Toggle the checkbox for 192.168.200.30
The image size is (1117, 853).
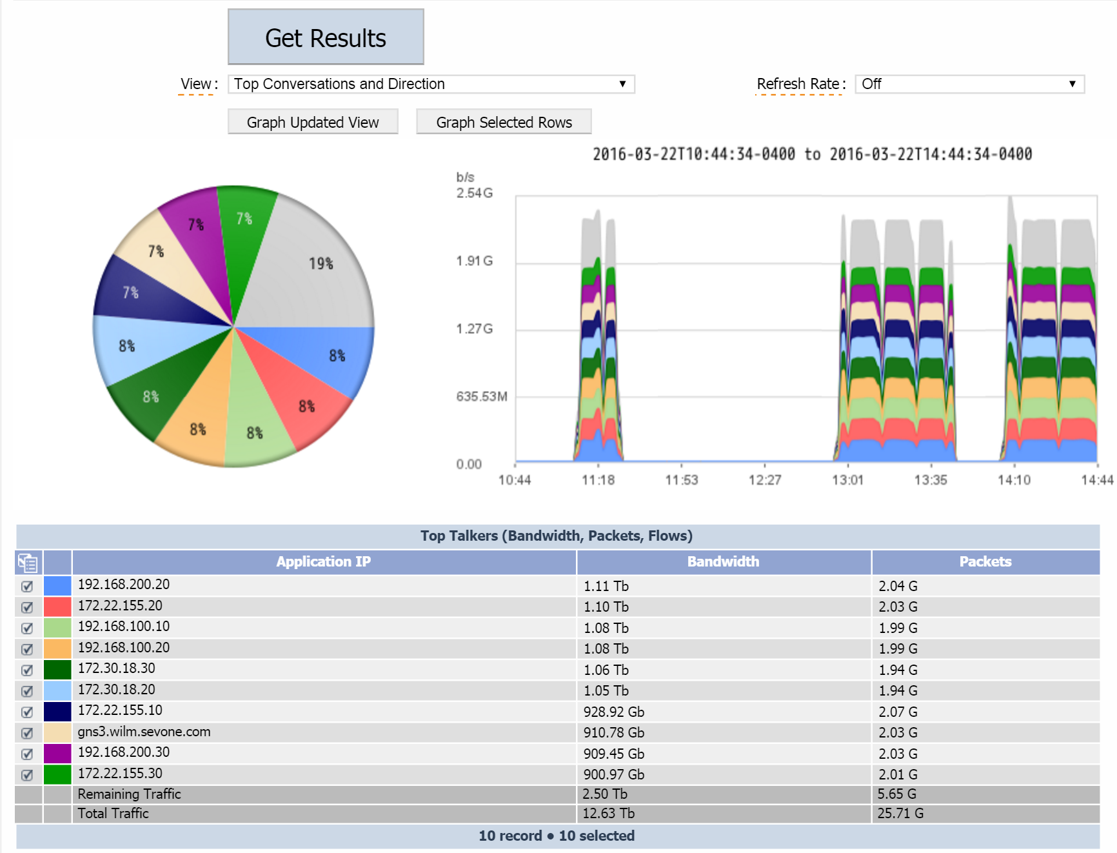(27, 754)
